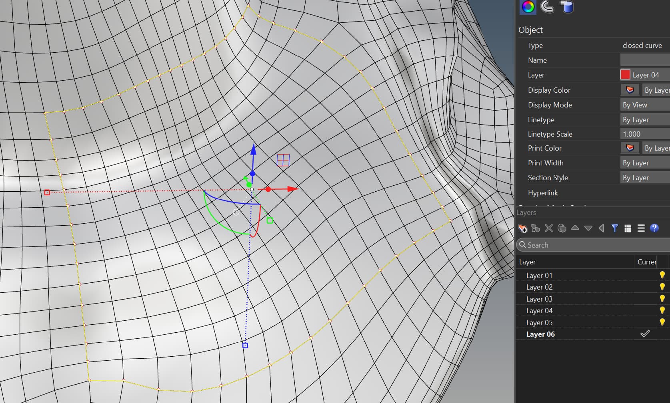
Task: Expand the Linetype By Layer dropdown
Action: [x=645, y=120]
